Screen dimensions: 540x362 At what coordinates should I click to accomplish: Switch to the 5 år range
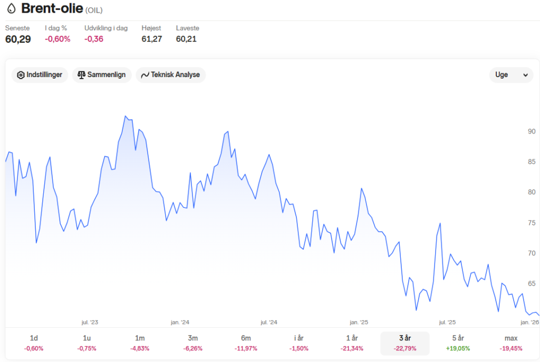point(458,343)
